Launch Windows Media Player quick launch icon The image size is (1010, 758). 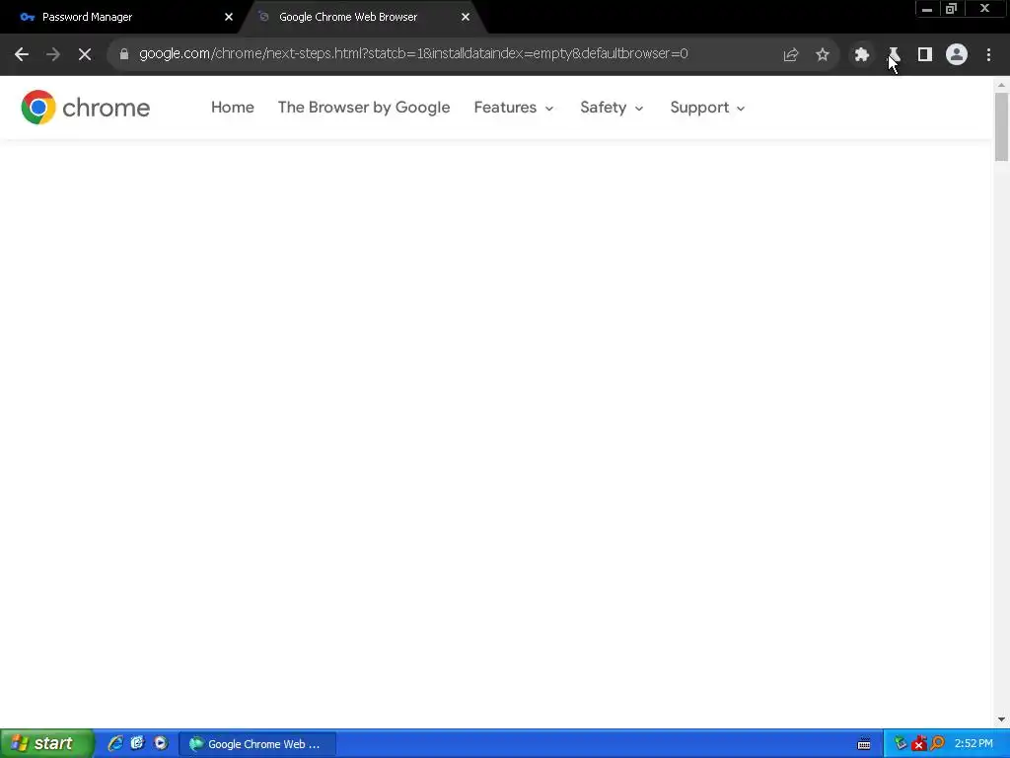161,743
